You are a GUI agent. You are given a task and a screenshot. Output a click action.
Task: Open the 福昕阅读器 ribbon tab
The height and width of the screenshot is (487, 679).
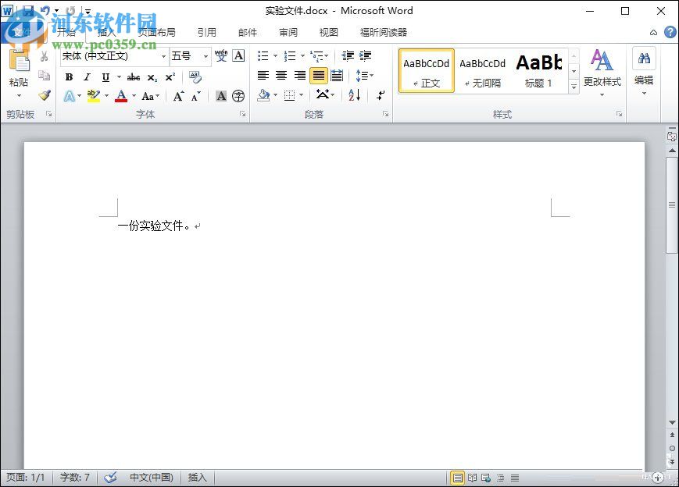pos(383,32)
